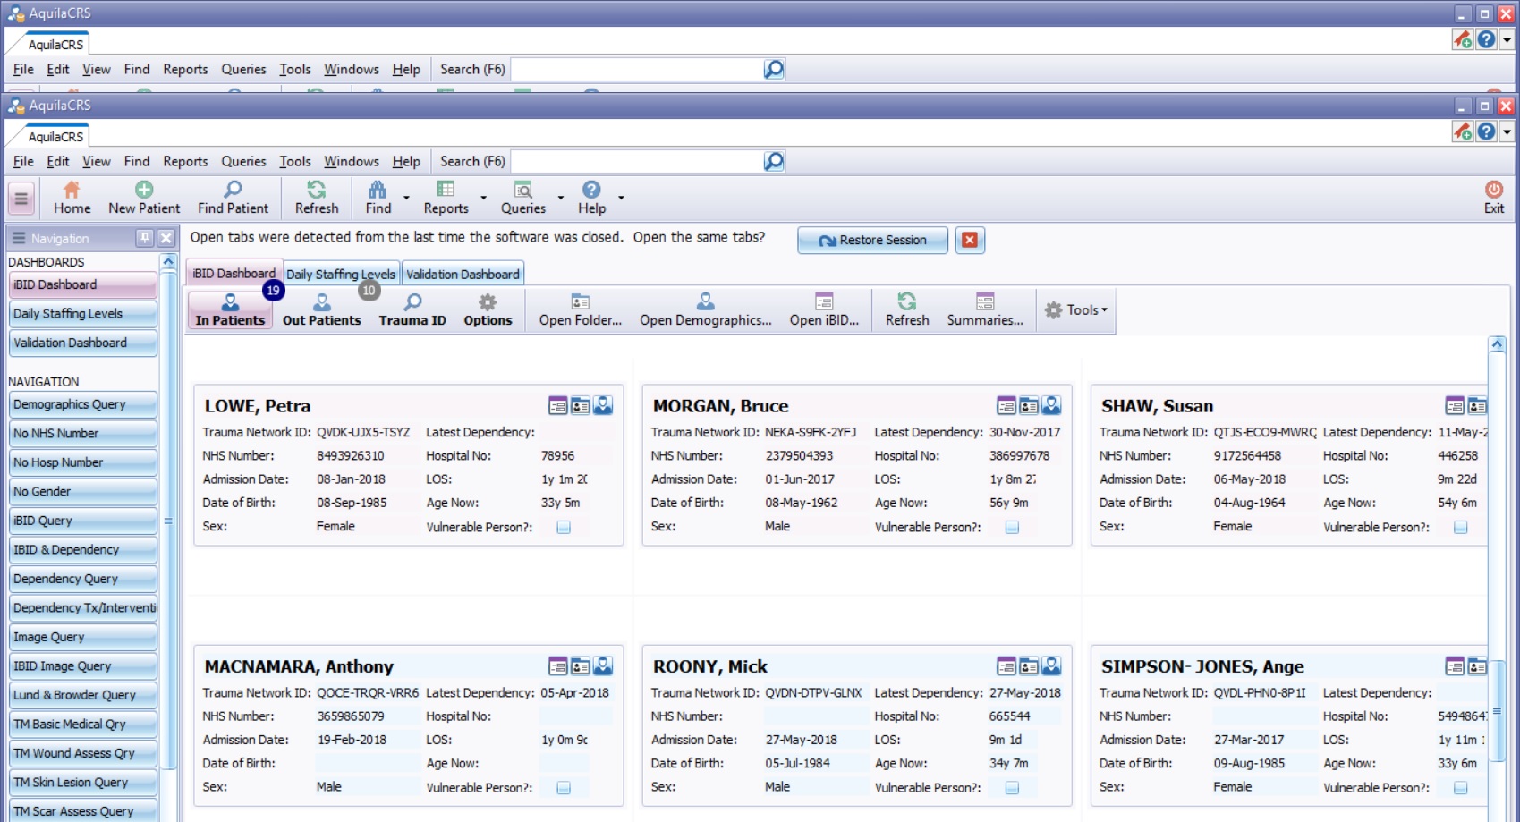Toggle Vulnerable Person checkbox for MORGAN, Bruce
This screenshot has height=822, width=1520.
(1012, 528)
